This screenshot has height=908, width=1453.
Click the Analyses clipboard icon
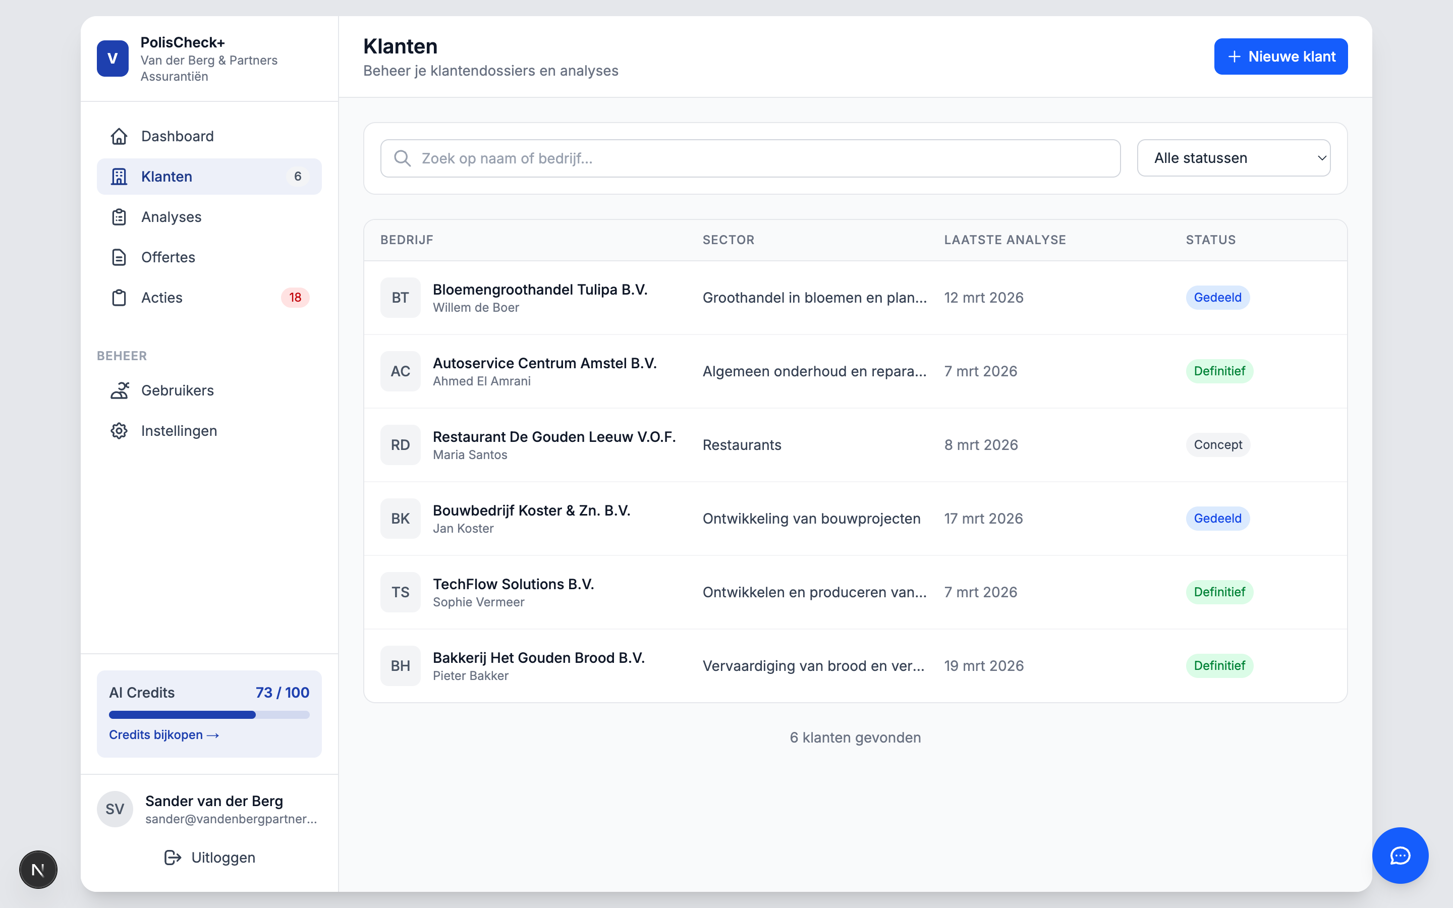click(x=119, y=217)
